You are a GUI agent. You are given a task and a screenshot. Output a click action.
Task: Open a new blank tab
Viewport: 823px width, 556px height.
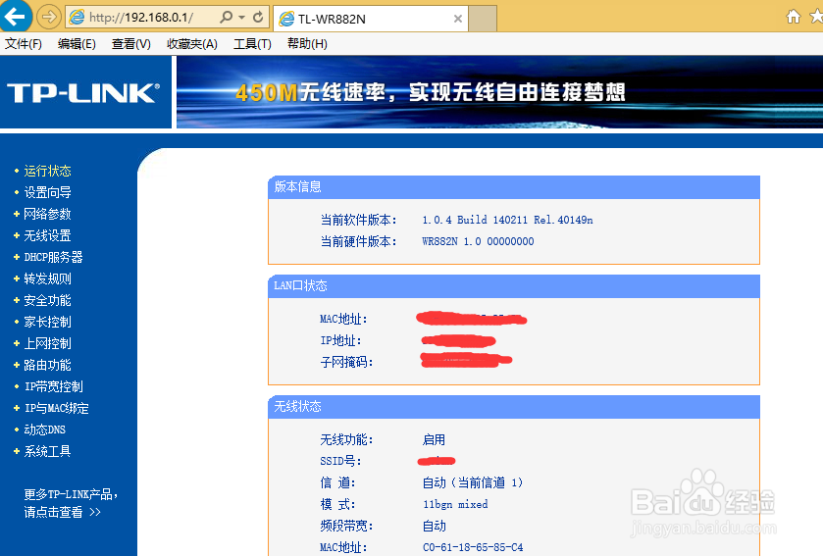483,19
